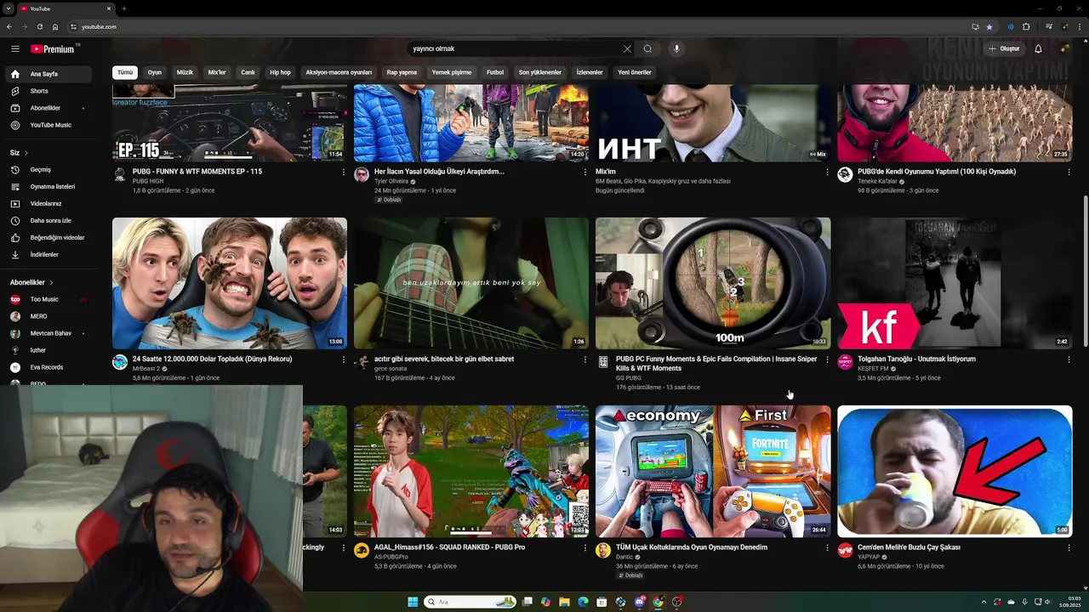Open browser home page button
This screenshot has width=1089, height=612.
[x=55, y=26]
